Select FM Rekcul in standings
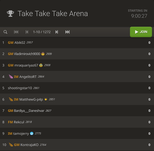The width and height of the screenshot is (154, 151). click(77, 122)
